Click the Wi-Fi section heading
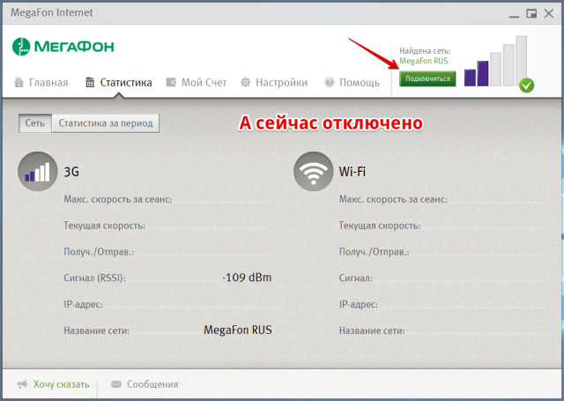Viewport: 564px width, 401px height. [x=352, y=172]
